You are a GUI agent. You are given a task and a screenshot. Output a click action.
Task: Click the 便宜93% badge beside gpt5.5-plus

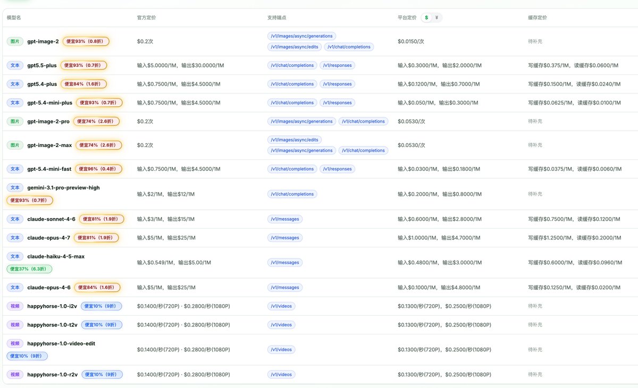[x=83, y=65]
